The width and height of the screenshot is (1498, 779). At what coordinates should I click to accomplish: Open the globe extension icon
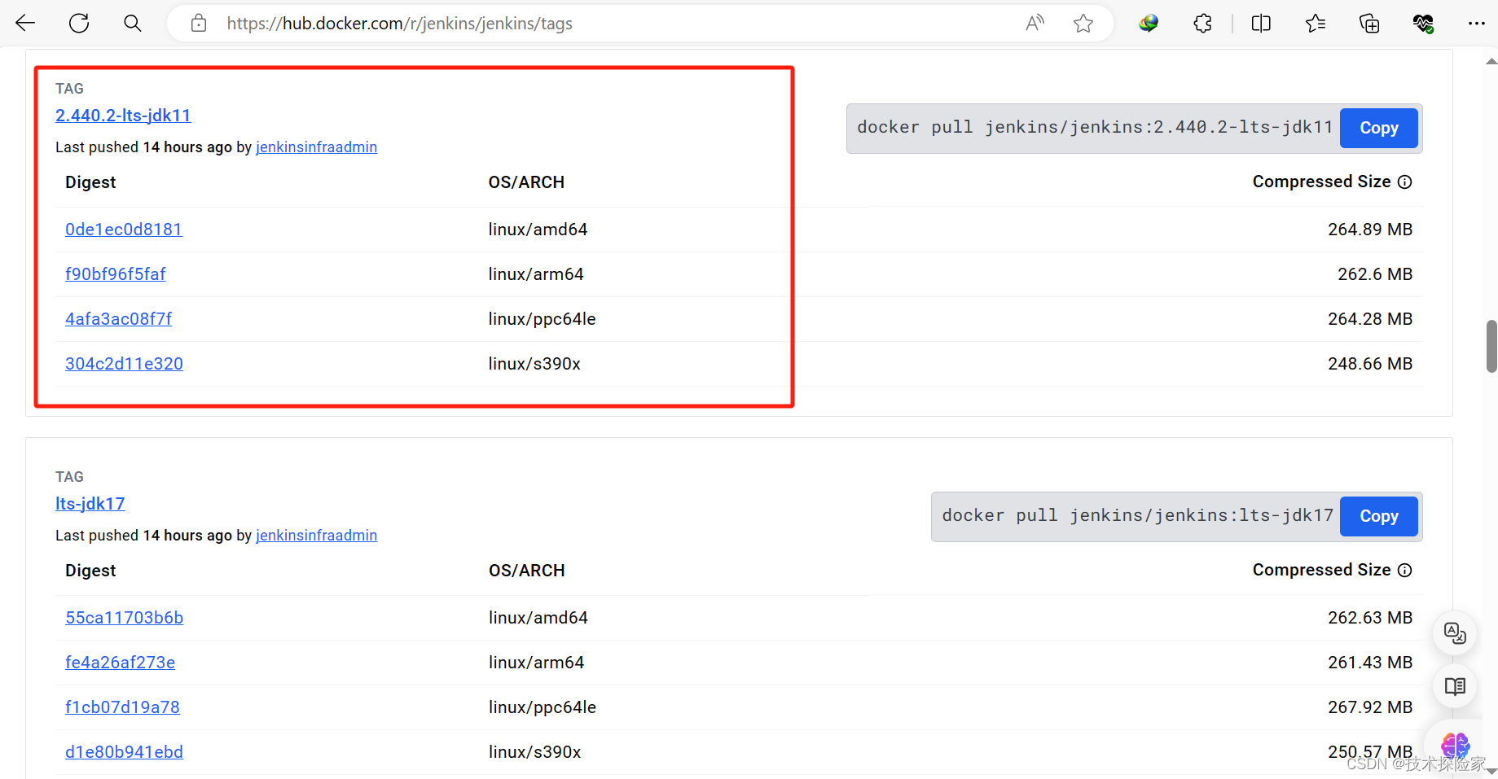pyautogui.click(x=1149, y=24)
